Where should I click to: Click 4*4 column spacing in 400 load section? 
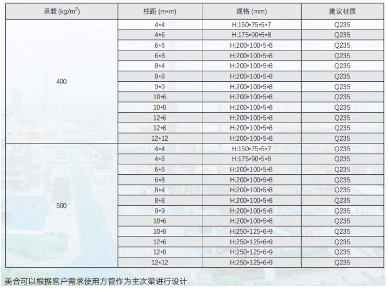click(160, 25)
